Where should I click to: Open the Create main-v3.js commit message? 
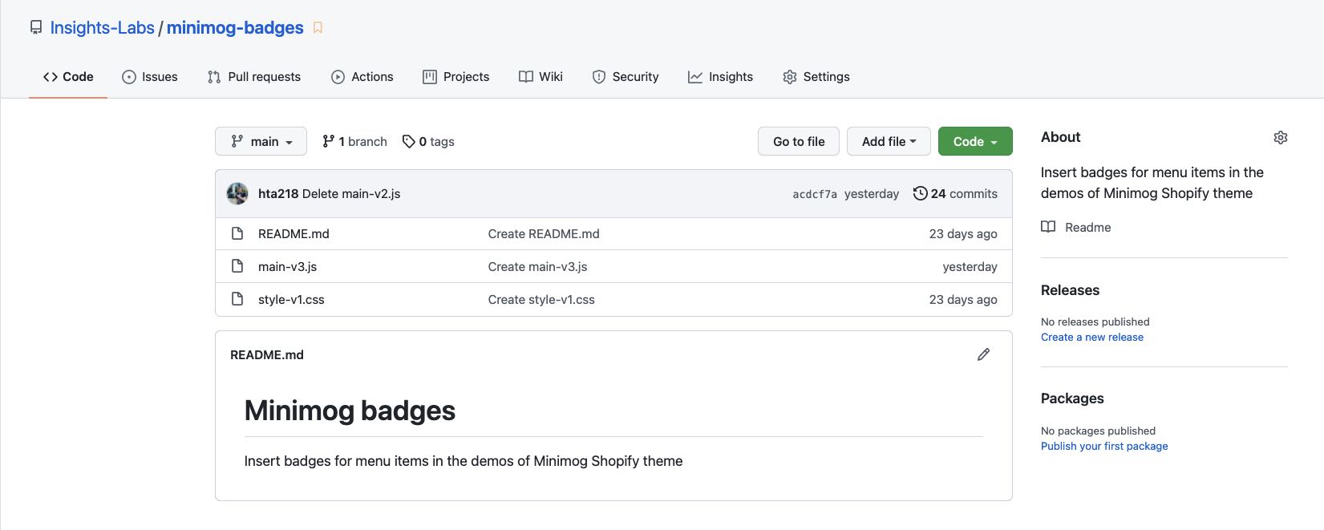click(x=537, y=267)
